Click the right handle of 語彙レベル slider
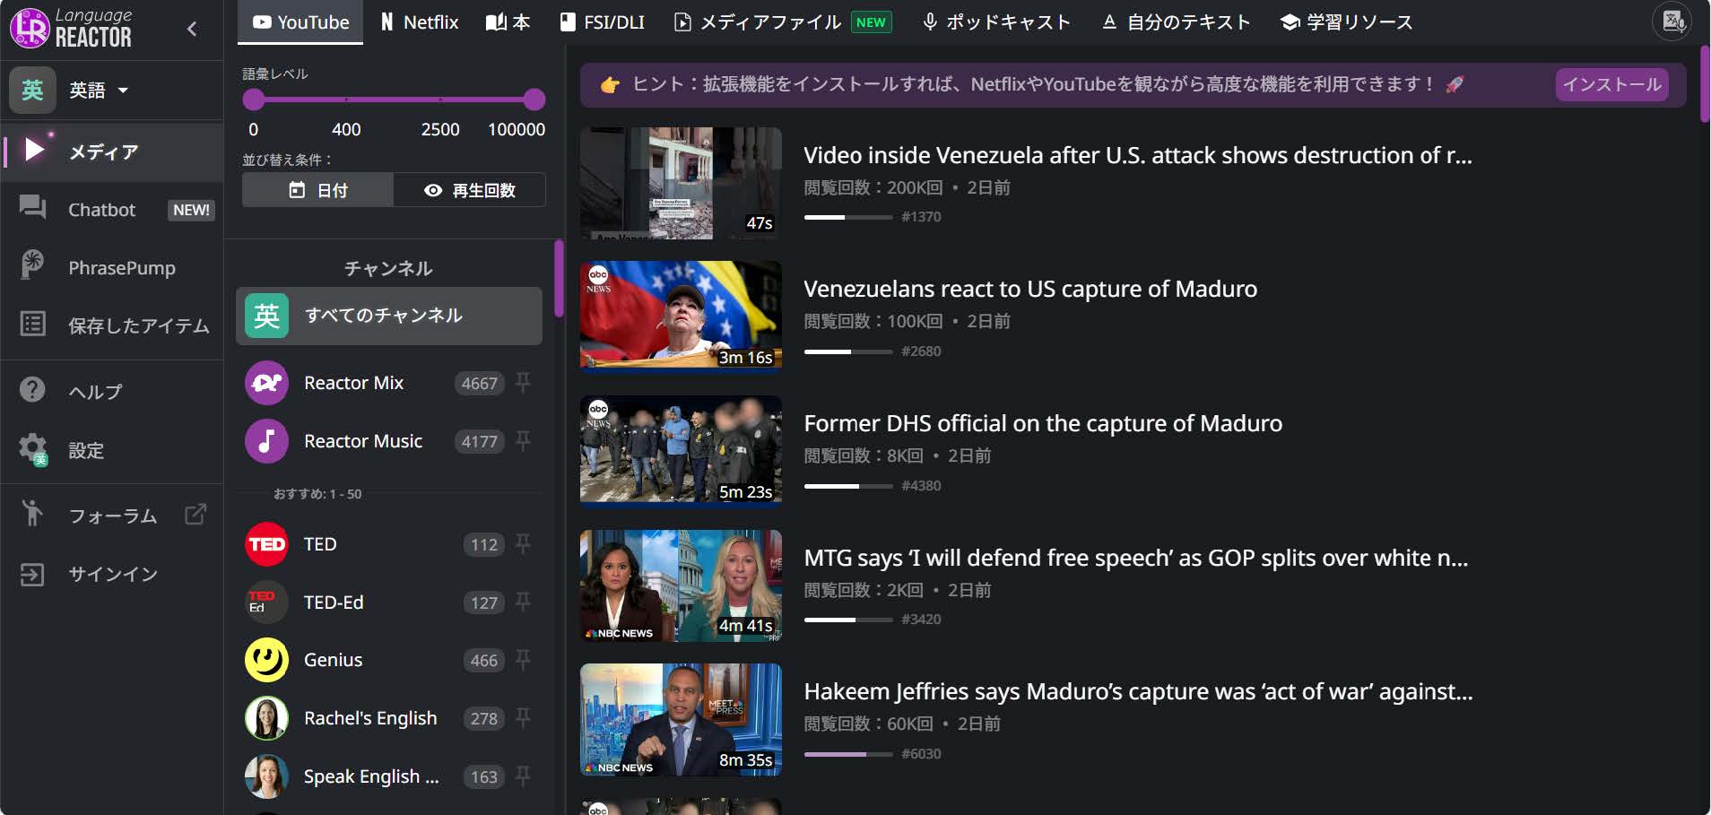 (x=534, y=99)
